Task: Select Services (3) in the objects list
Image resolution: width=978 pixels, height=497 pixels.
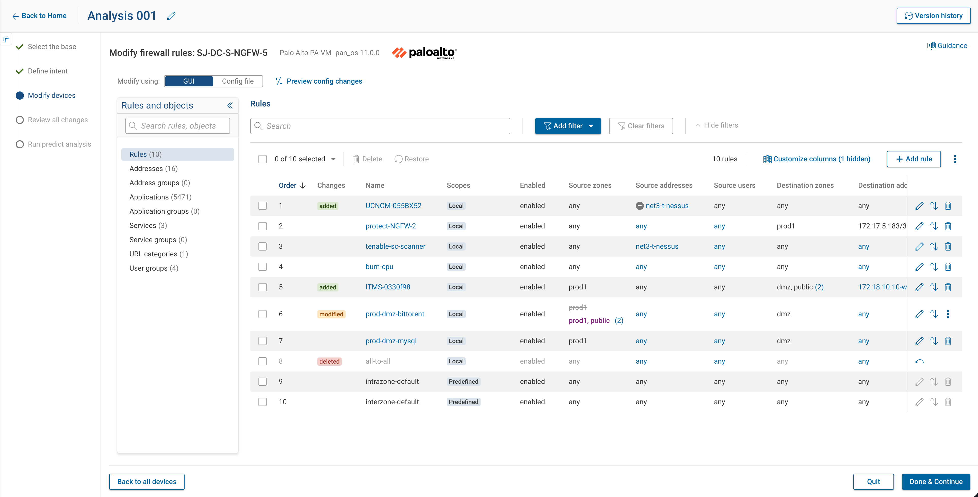Action: coord(148,225)
